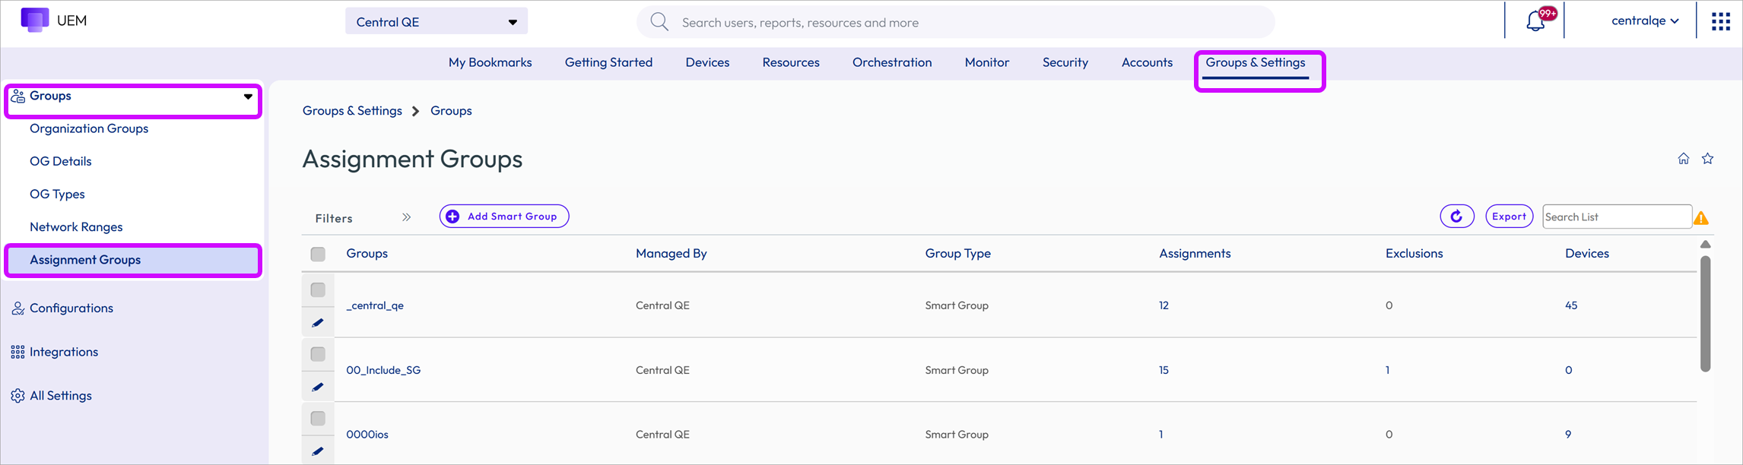Edit 0000ios group pencil icon

(x=318, y=451)
